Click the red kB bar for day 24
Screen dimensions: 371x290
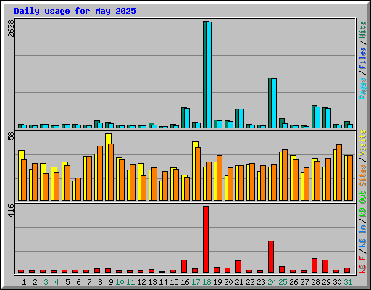(271, 257)
